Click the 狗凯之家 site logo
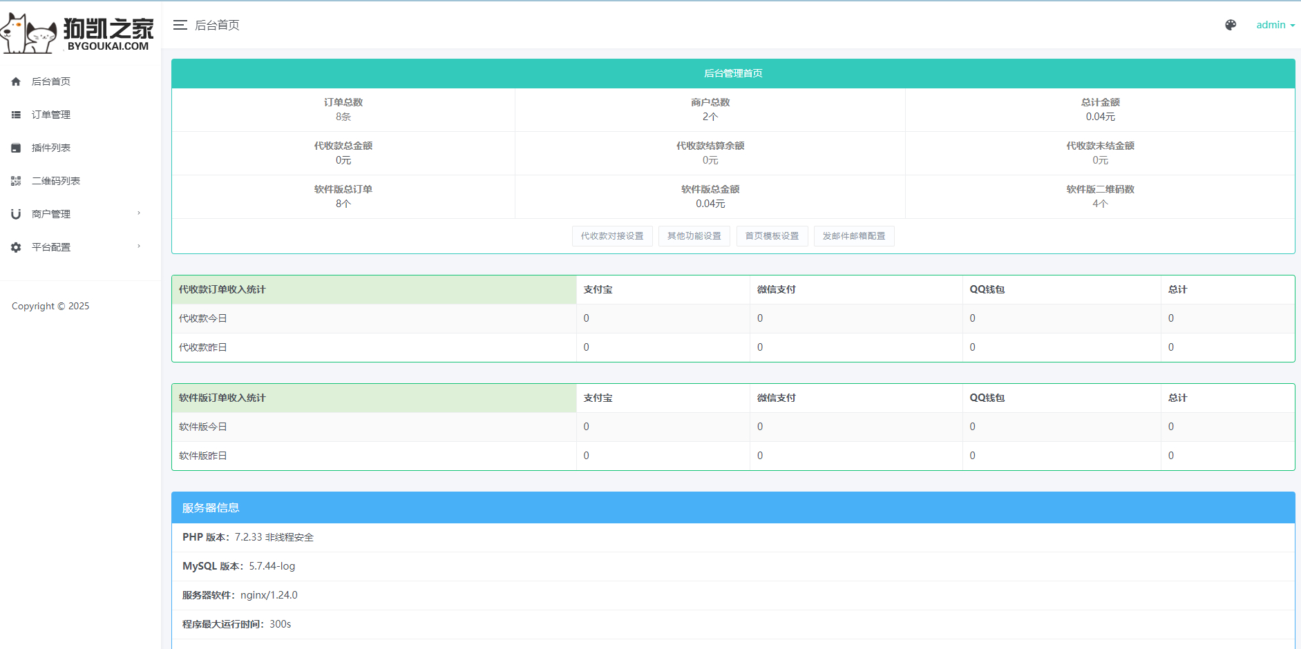The height and width of the screenshot is (649, 1301). pos(77,32)
